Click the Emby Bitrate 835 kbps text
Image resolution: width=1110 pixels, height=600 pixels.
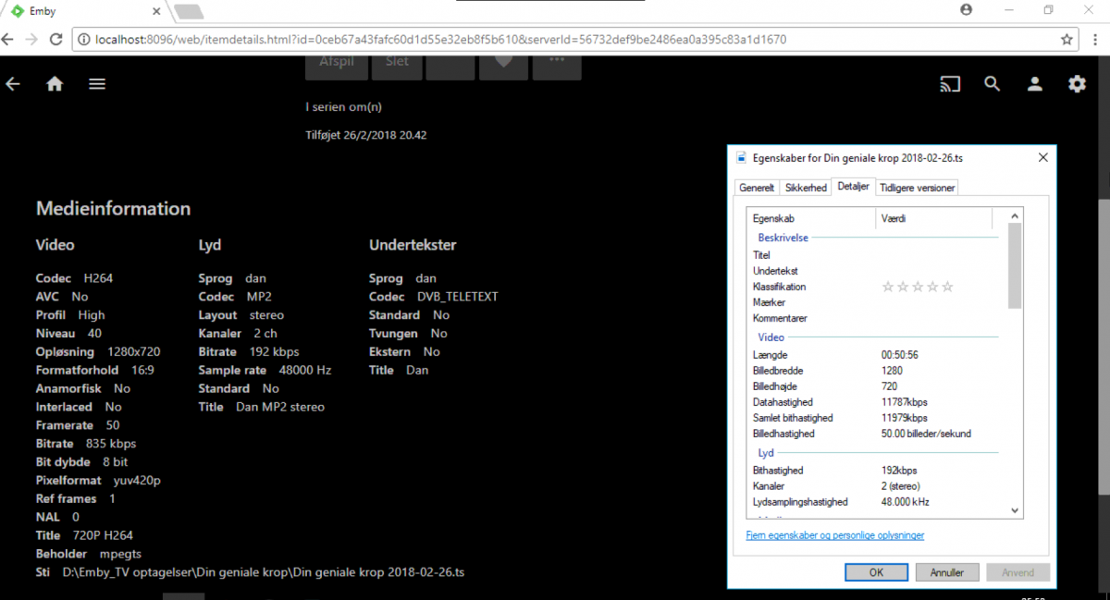[x=86, y=444]
